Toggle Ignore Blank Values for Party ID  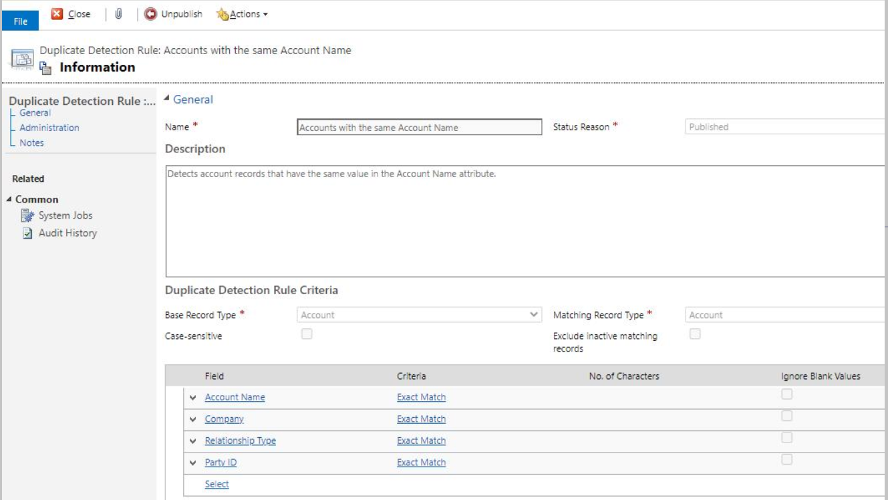(x=787, y=459)
